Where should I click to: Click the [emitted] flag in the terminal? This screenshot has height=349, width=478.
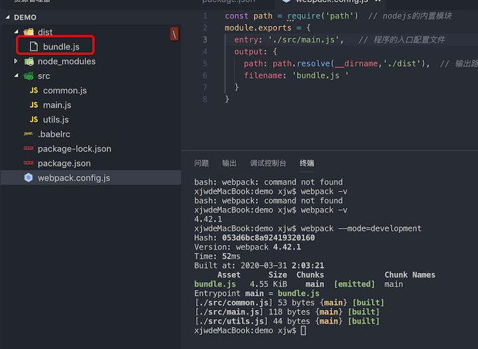click(x=354, y=284)
